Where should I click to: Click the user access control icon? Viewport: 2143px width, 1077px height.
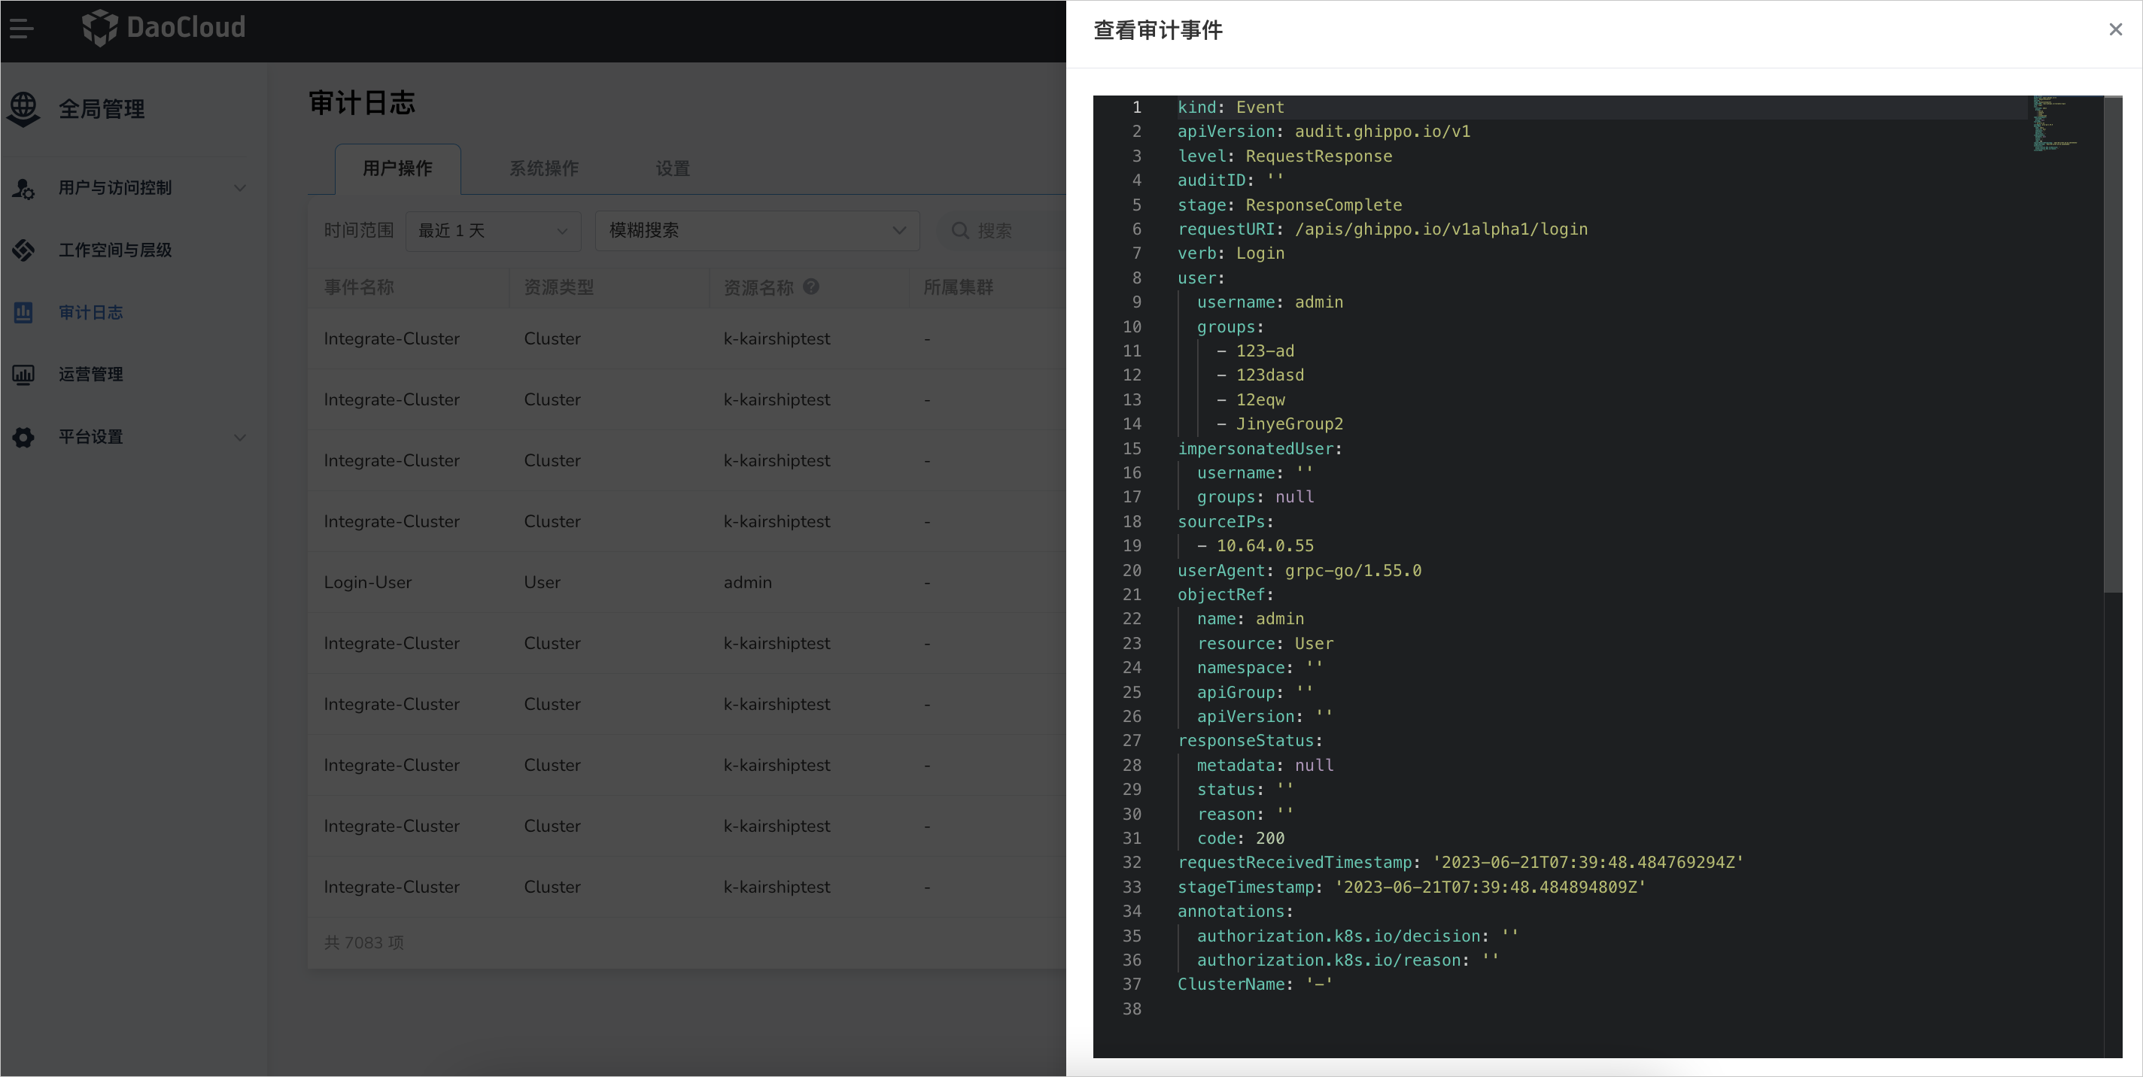coord(23,188)
